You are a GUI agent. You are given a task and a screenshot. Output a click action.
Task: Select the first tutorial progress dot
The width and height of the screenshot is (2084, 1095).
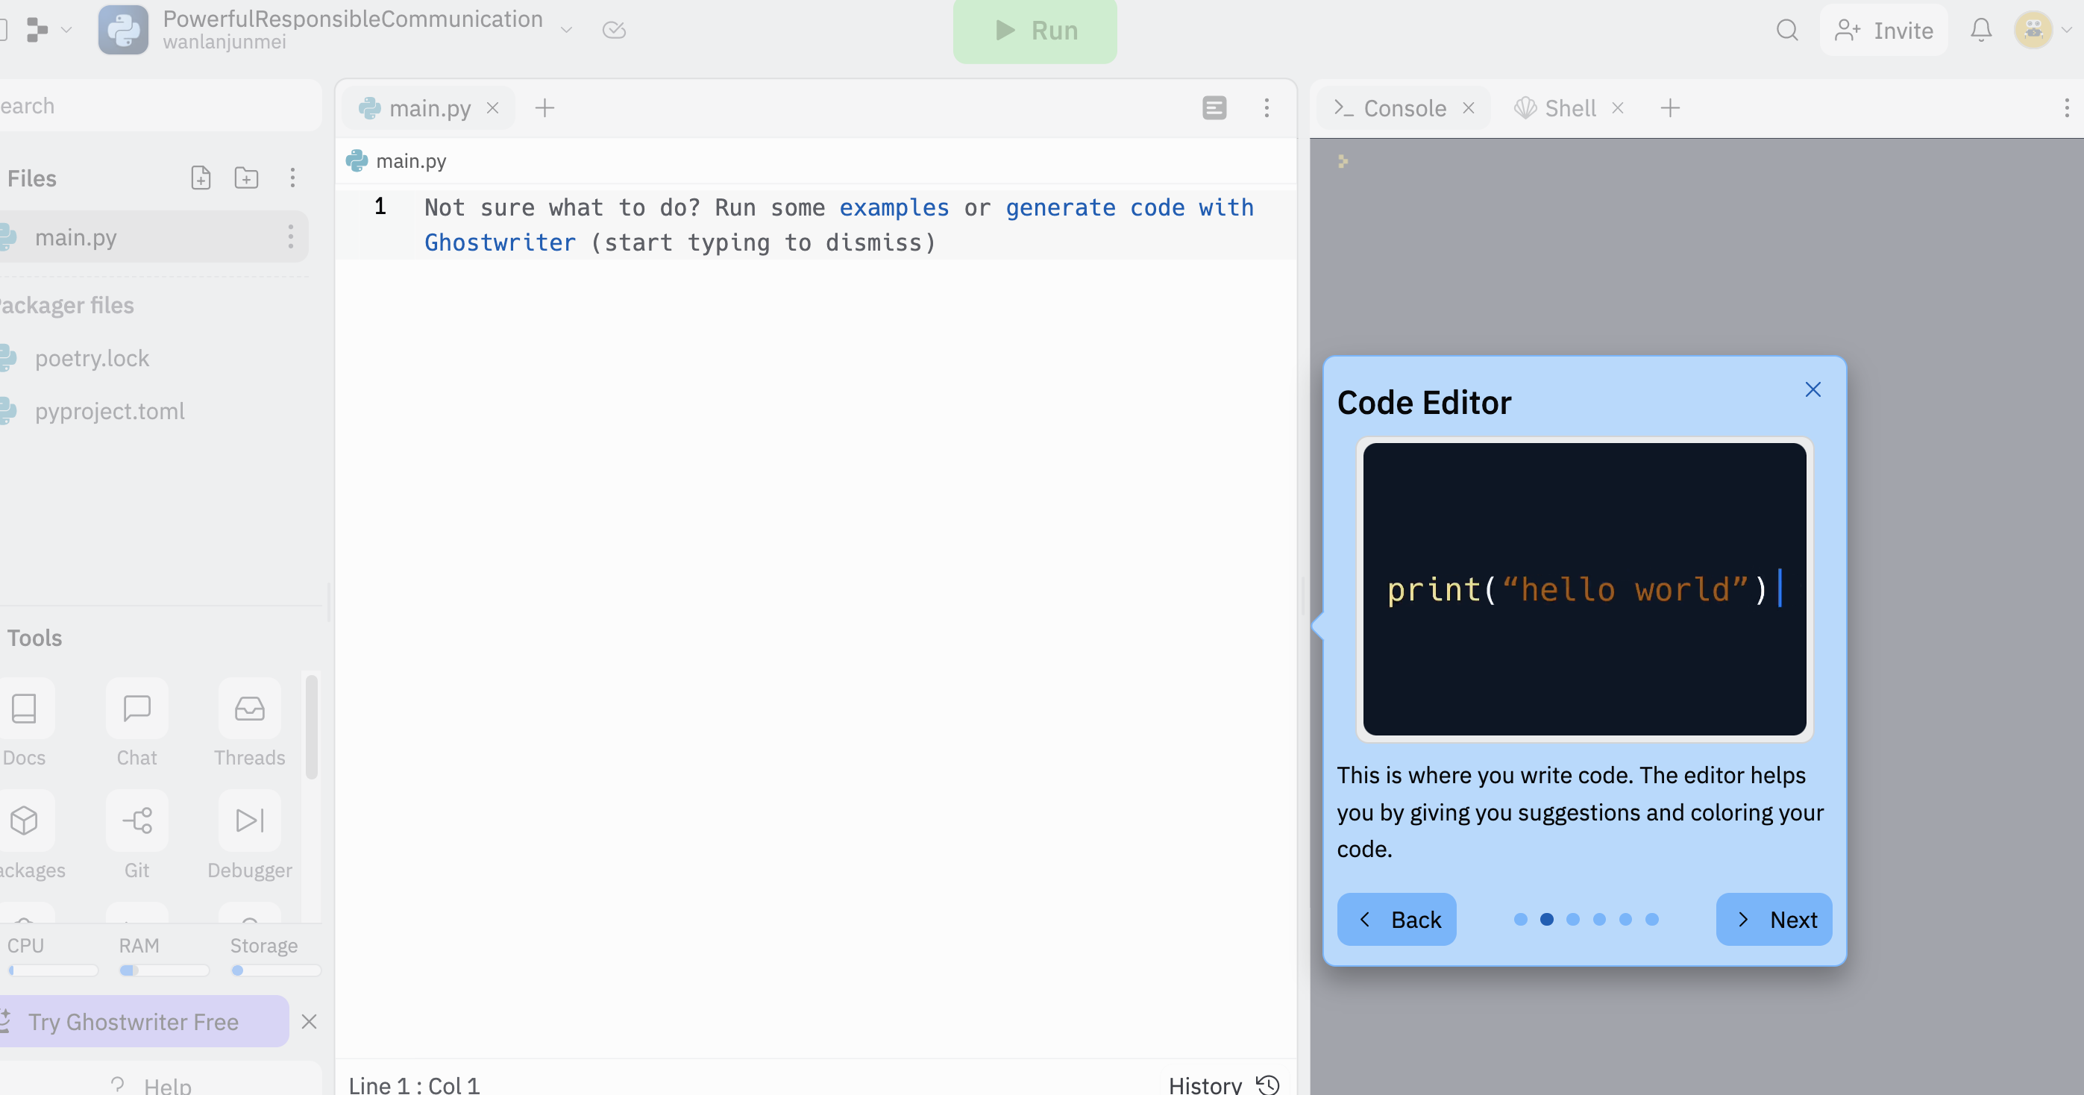click(x=1520, y=920)
